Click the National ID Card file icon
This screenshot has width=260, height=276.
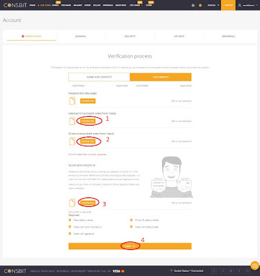coord(72,121)
